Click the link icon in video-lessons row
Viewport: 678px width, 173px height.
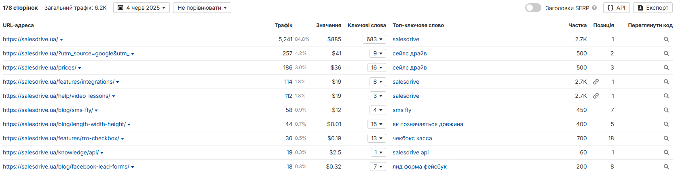596,96
